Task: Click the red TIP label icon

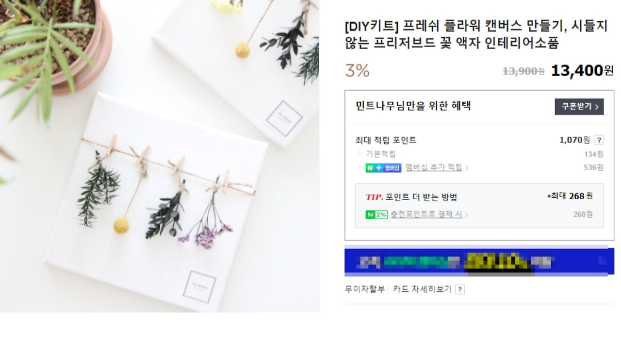Action: click(374, 197)
